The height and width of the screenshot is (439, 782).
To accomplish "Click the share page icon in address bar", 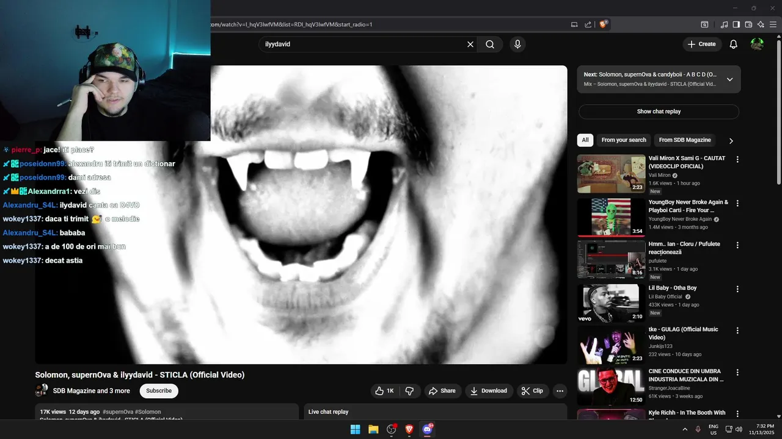I will pyautogui.click(x=588, y=24).
